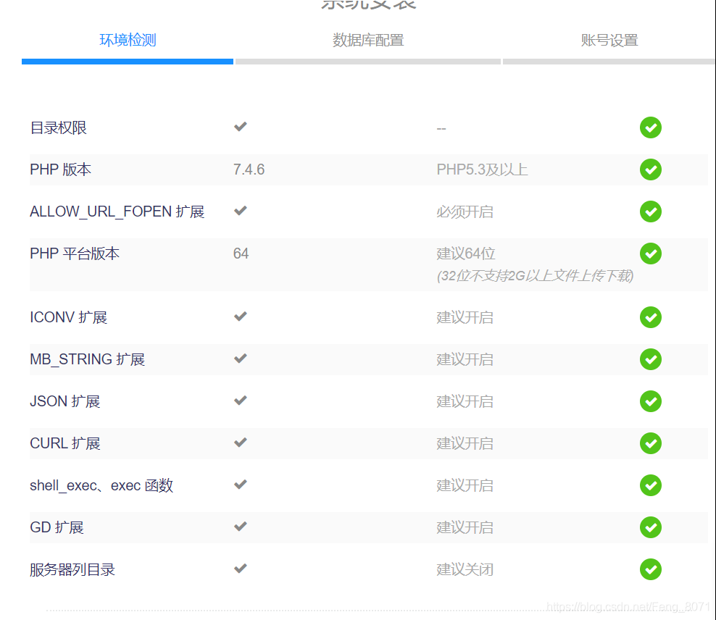Click green check icon for PHP 版本 row

point(651,169)
